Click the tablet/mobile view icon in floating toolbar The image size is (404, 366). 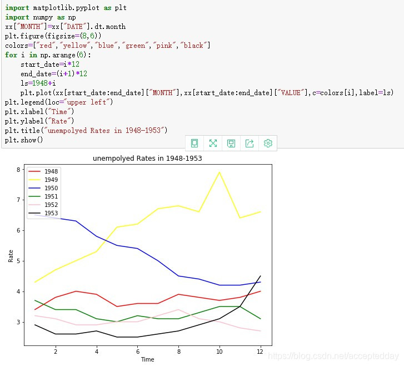click(194, 143)
